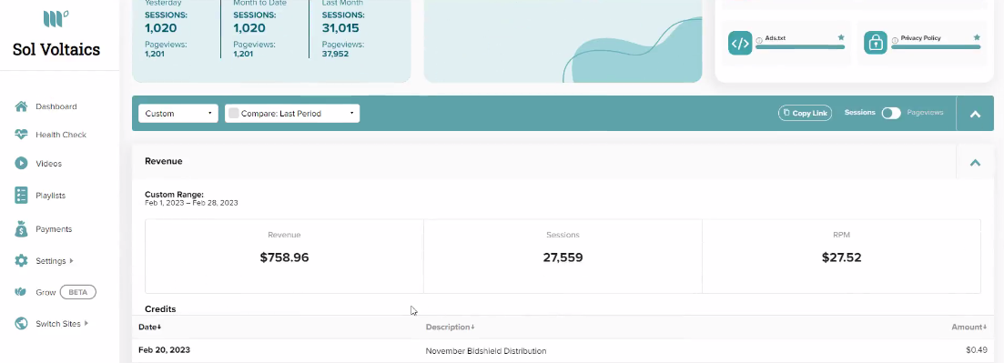
Task: Open Dashboard home icon in sidebar
Action: pos(21,106)
